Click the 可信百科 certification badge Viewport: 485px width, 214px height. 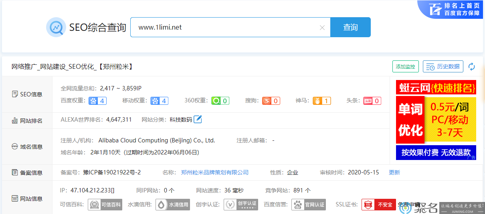(105, 204)
